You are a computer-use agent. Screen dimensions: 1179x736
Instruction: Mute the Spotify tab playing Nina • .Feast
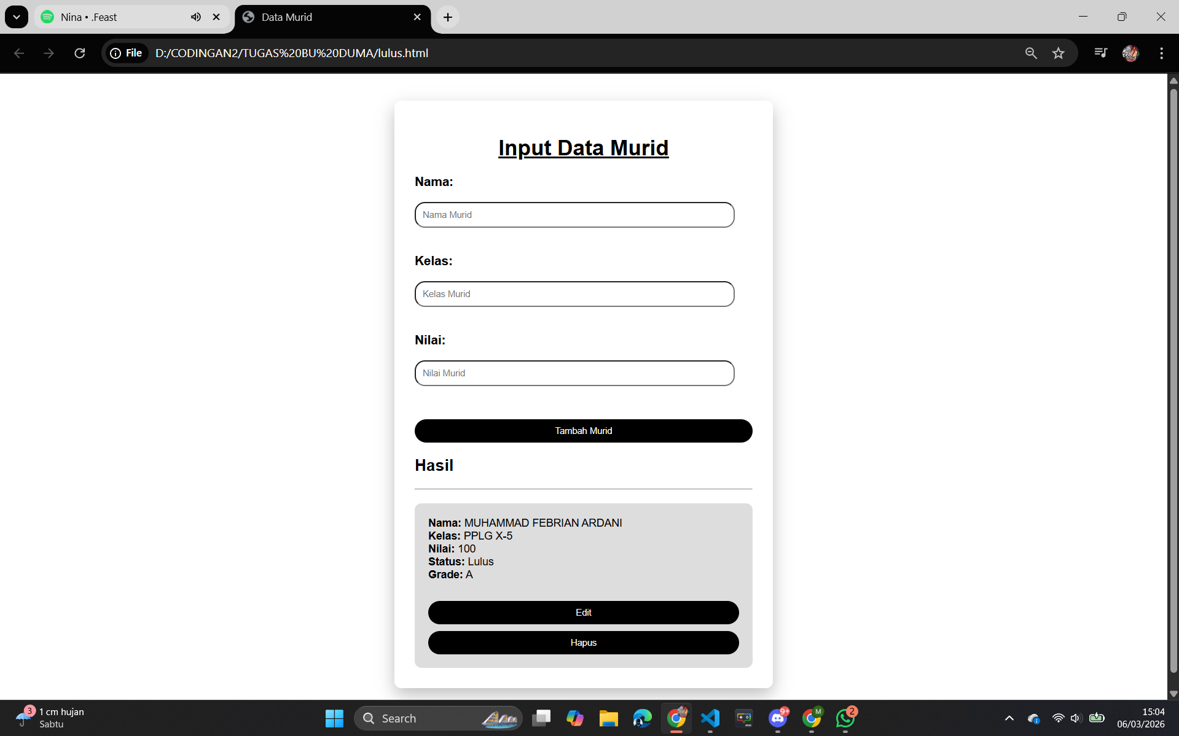[x=195, y=17]
